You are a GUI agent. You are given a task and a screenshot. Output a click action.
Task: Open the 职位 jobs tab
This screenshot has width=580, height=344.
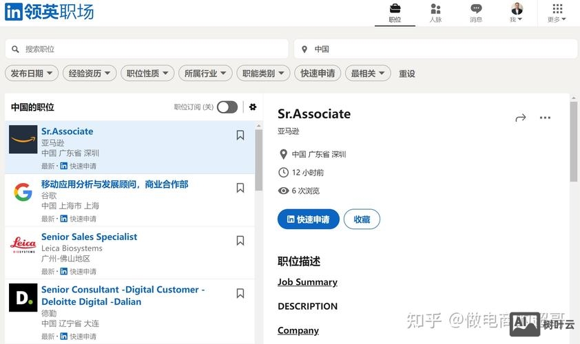pos(395,13)
